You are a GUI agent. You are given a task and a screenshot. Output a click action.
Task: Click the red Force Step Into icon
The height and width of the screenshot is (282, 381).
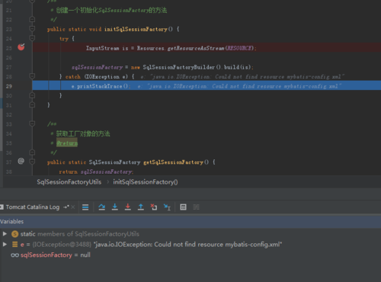[x=128, y=207]
